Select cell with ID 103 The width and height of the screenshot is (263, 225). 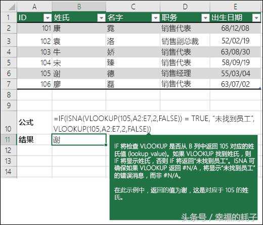[34, 52]
